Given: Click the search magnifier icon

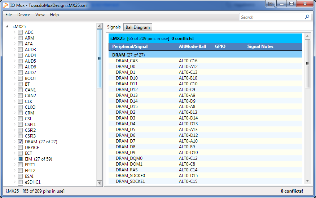Looking at the screenshot, I should [307, 17].
